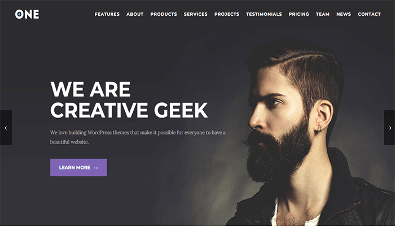Image resolution: width=395 pixels, height=226 pixels.
Task: Go to previous slide with left arrow
Action: (x=6, y=128)
